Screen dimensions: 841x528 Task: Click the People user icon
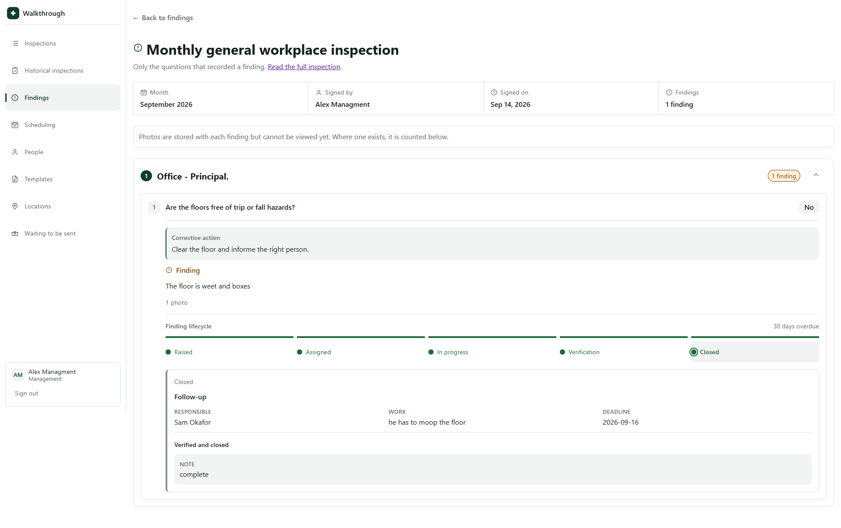[15, 152]
